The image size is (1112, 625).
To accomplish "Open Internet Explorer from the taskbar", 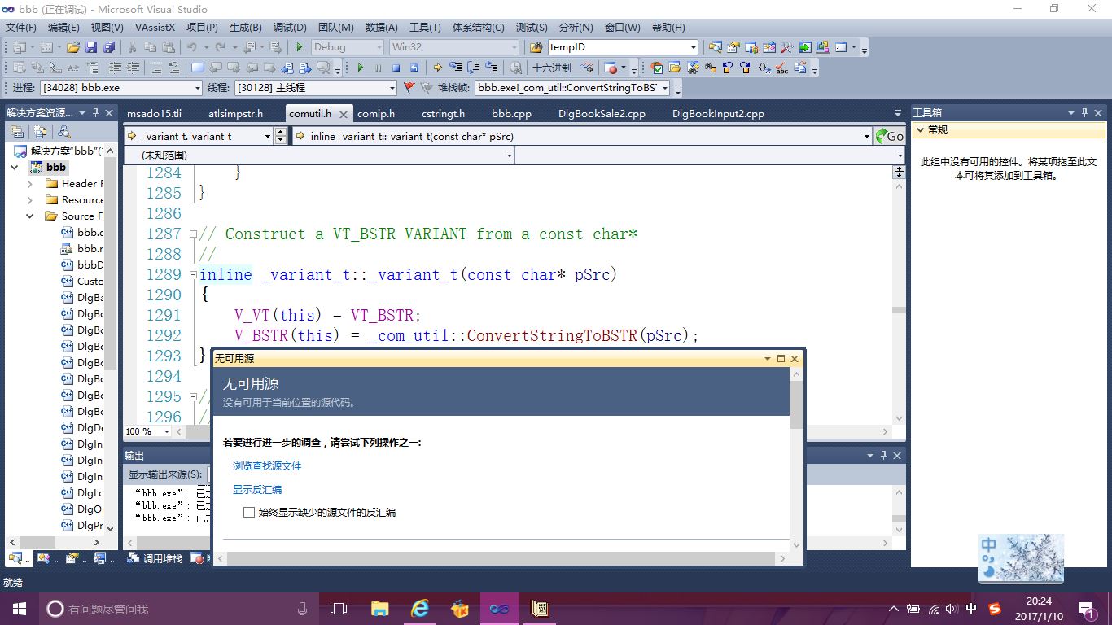I will [420, 609].
